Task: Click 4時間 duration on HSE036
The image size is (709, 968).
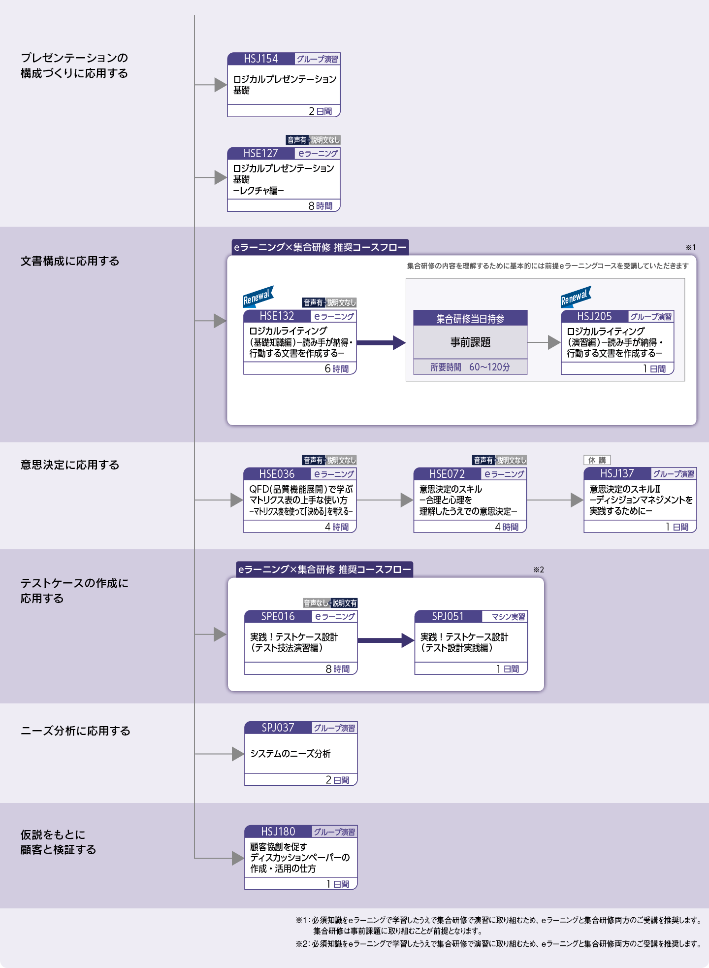Action: tap(337, 527)
